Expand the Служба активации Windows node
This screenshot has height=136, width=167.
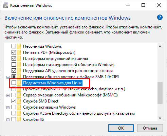[8, 108]
